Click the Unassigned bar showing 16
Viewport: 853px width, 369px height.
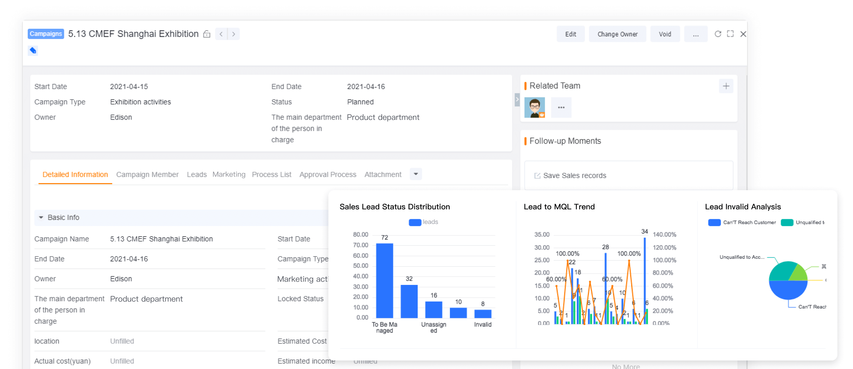pyautogui.click(x=434, y=310)
